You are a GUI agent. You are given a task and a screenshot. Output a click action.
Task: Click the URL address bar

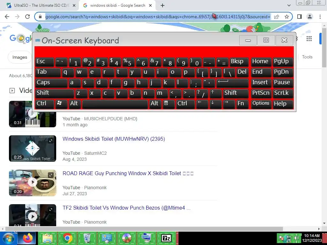click(x=158, y=17)
